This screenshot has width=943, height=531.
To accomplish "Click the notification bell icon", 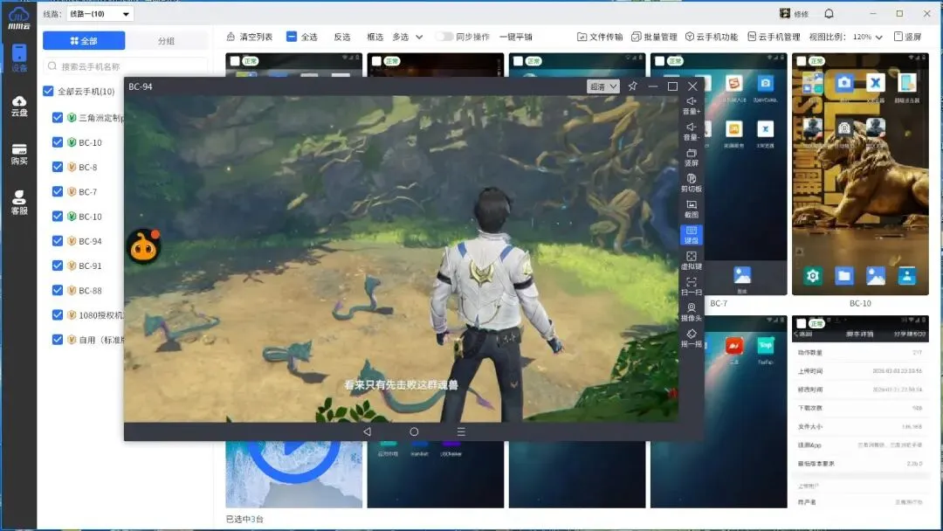I will click(829, 13).
